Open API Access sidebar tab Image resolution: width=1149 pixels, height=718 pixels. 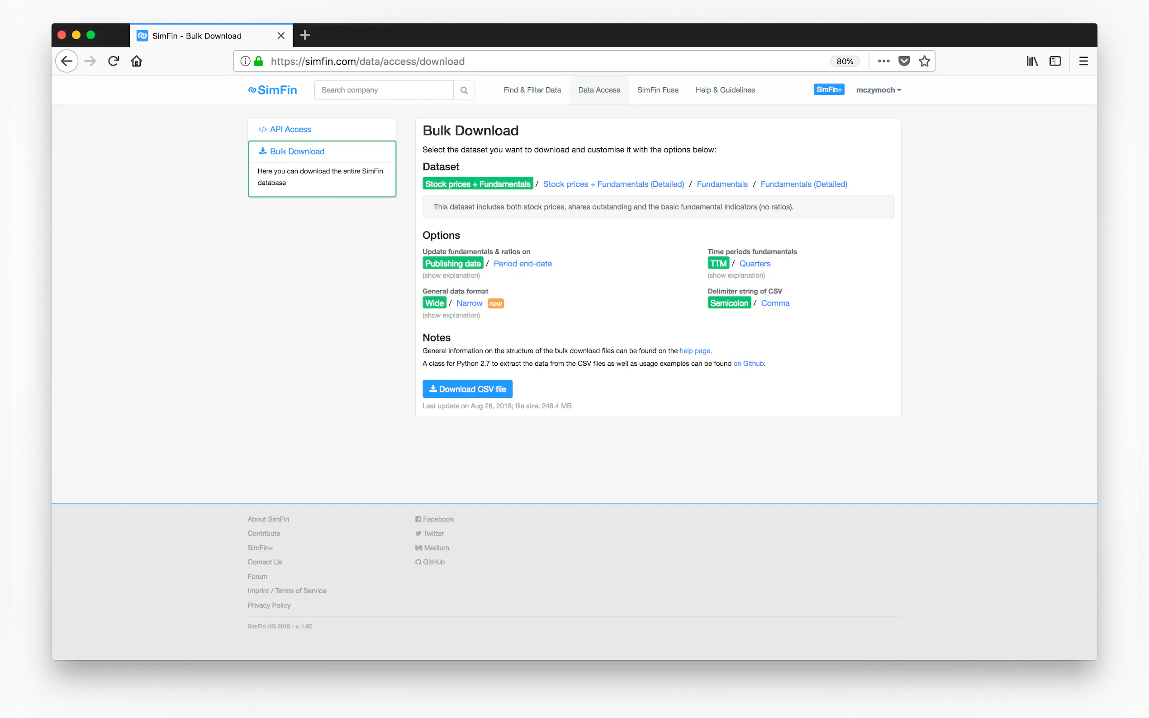290,129
